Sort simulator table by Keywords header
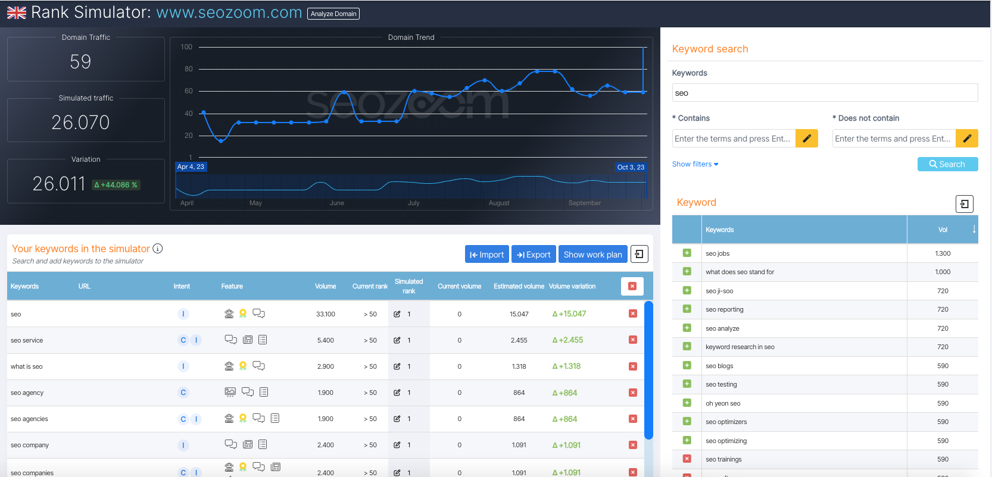 click(x=24, y=286)
